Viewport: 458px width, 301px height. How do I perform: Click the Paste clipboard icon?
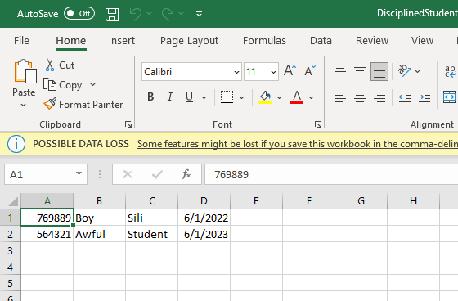point(25,71)
